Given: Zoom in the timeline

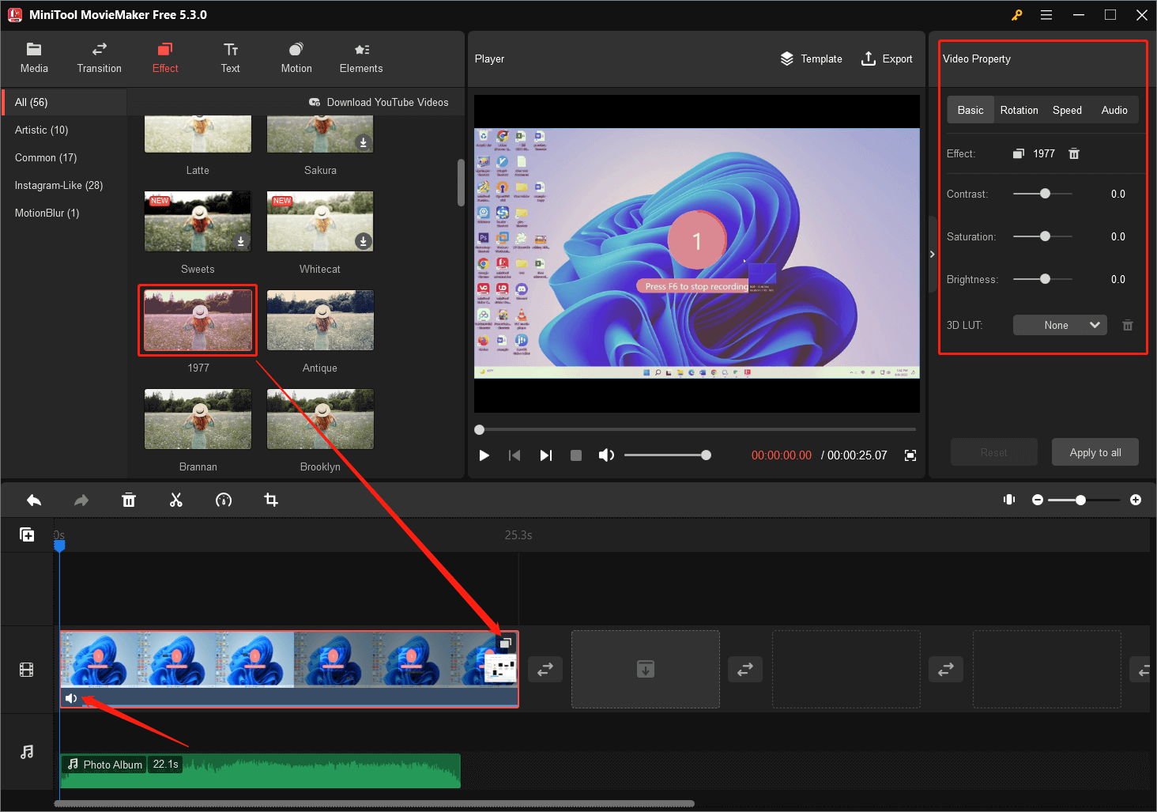Looking at the screenshot, I should click(x=1136, y=500).
